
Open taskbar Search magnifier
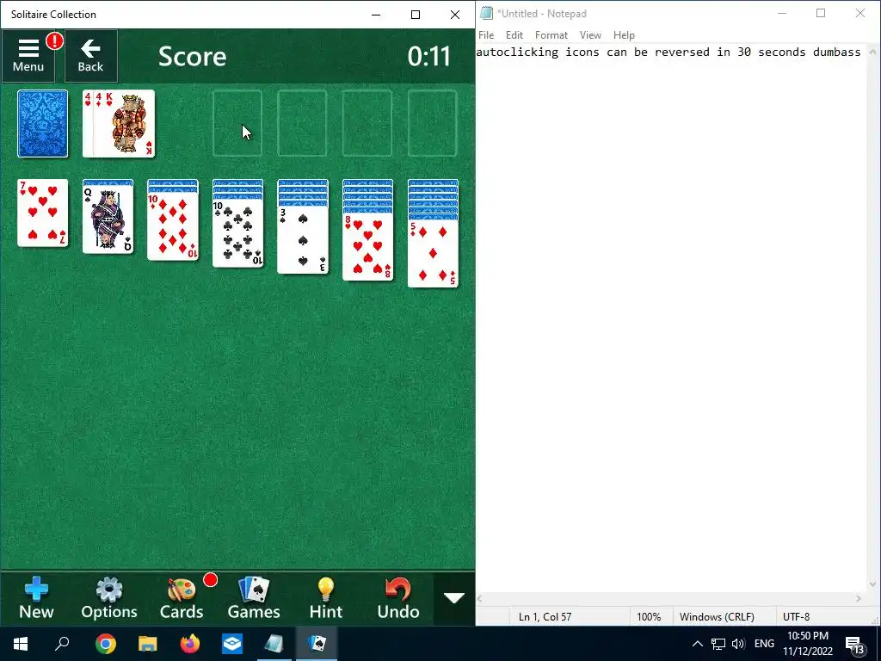62,644
